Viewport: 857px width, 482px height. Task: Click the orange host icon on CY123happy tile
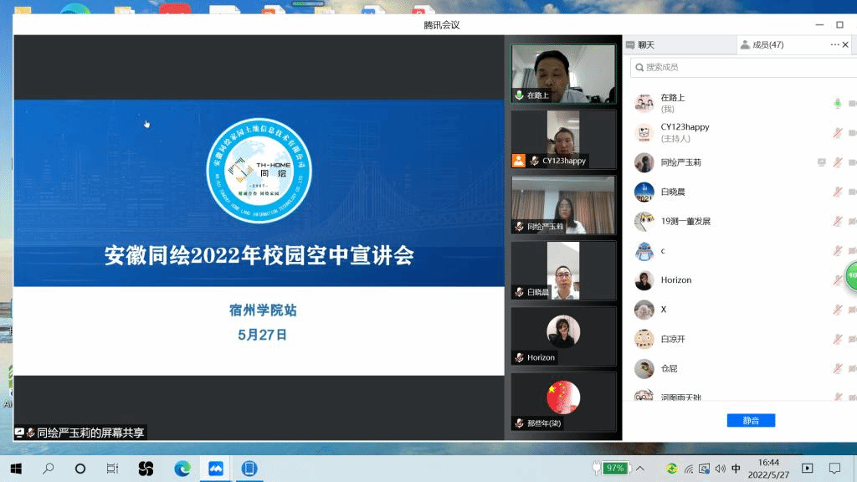pos(519,161)
